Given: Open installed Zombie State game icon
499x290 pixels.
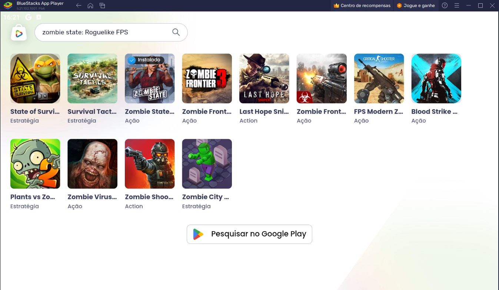Looking at the screenshot, I should 150,78.
